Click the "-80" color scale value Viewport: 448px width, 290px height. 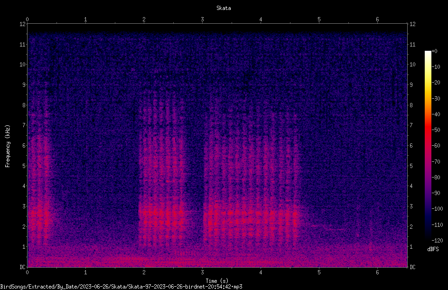pyautogui.click(x=436, y=178)
